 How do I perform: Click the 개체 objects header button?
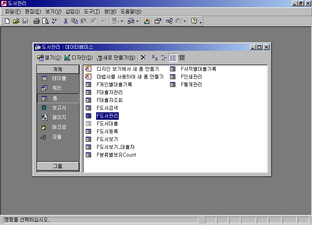click(x=58, y=70)
